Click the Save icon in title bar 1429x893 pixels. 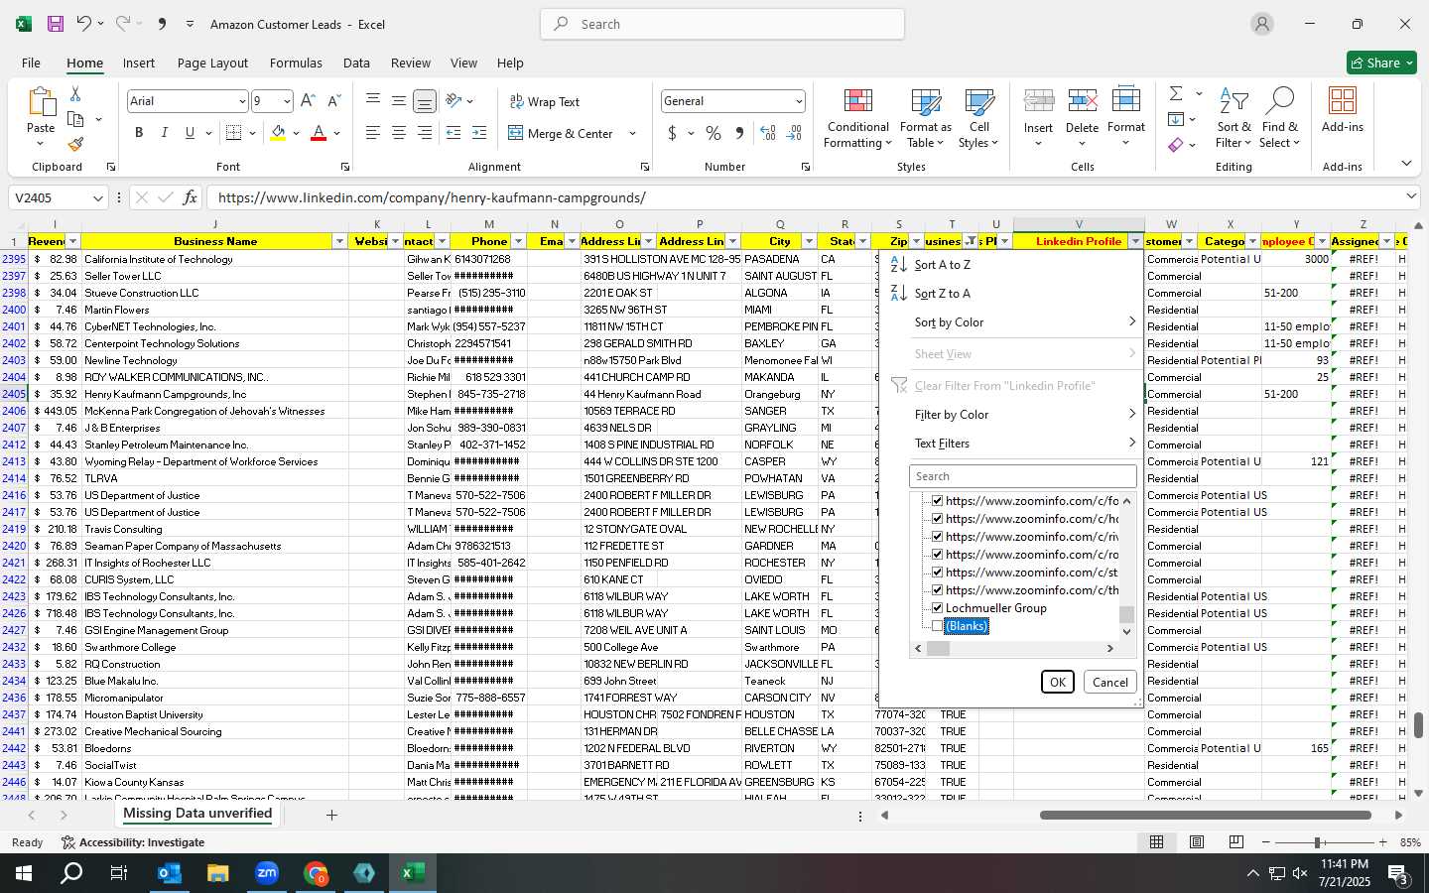pos(56,24)
